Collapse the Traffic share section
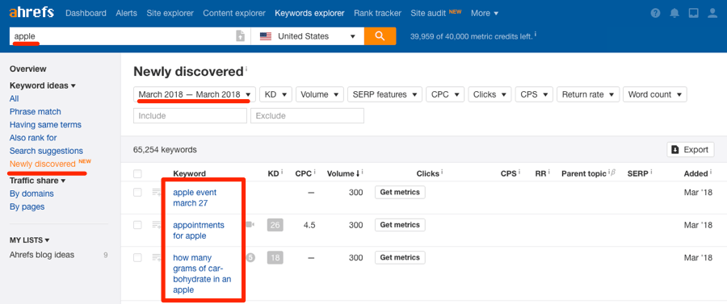The height and width of the screenshot is (304, 727). tap(37, 181)
